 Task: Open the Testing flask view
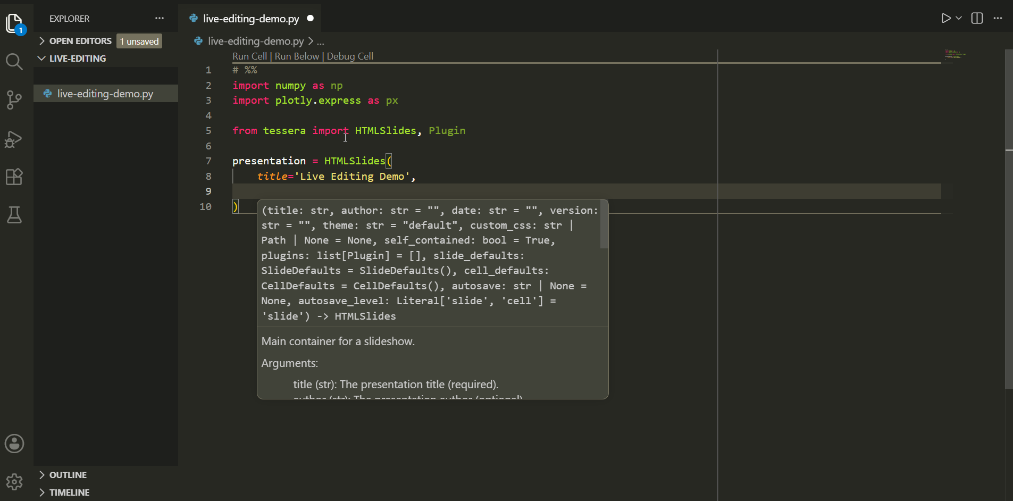(x=14, y=215)
